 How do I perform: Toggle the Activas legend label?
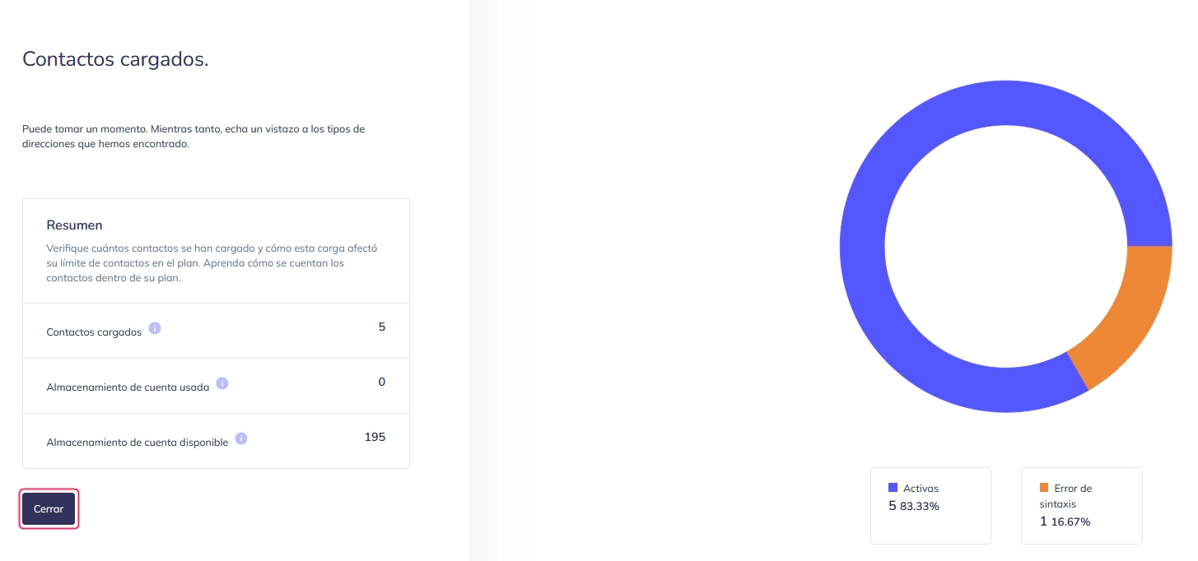click(921, 489)
